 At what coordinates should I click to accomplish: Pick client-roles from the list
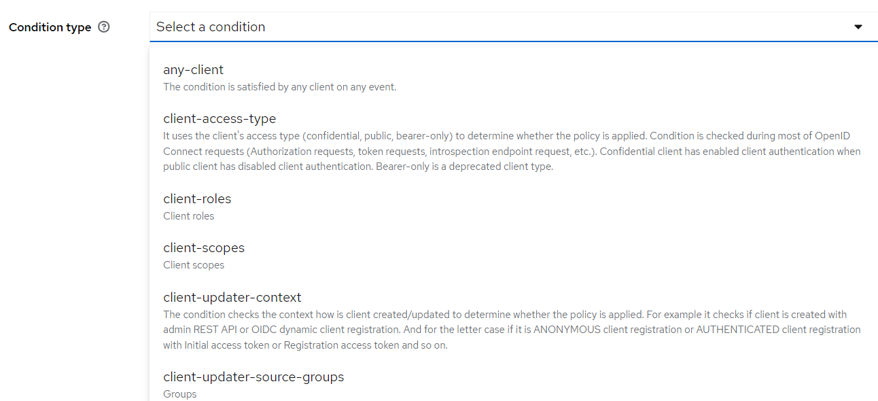coord(197,198)
